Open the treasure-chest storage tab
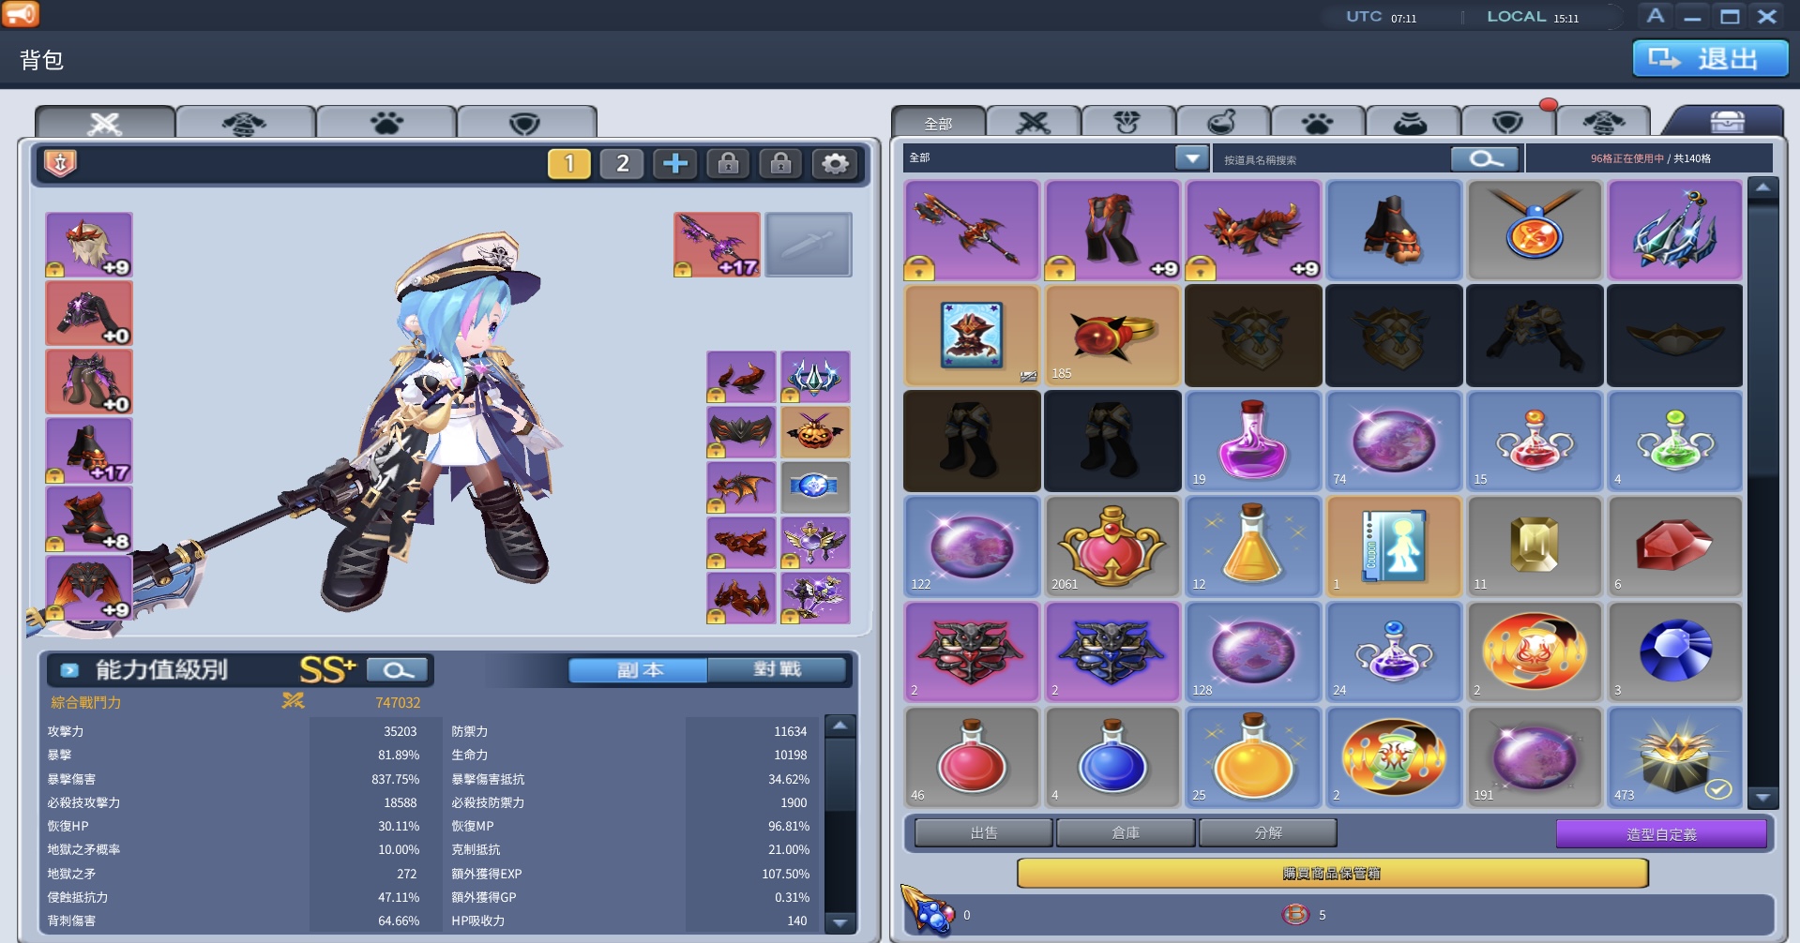This screenshot has height=943, width=1800. tap(1727, 122)
